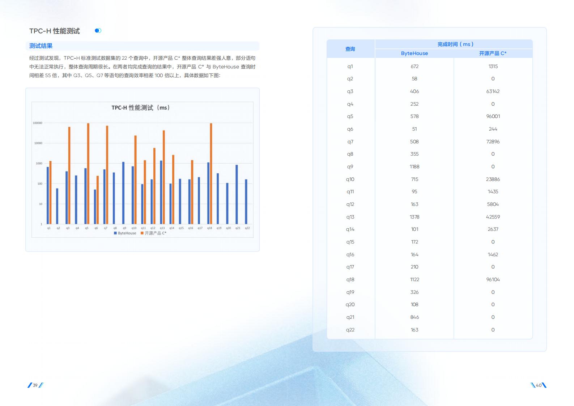Click the orange q18 bar in chart
The image size is (574, 406).
tap(211, 174)
